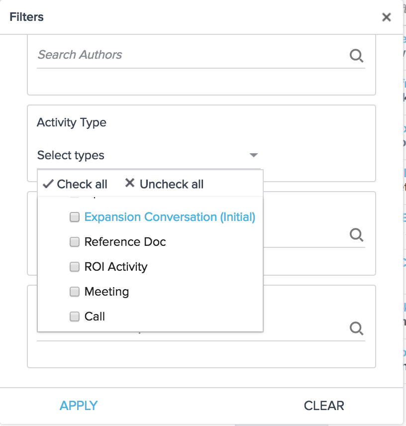Viewport: 406px width, 426px height.
Task: Toggle the Meeting checkbox
Action: [x=75, y=292]
